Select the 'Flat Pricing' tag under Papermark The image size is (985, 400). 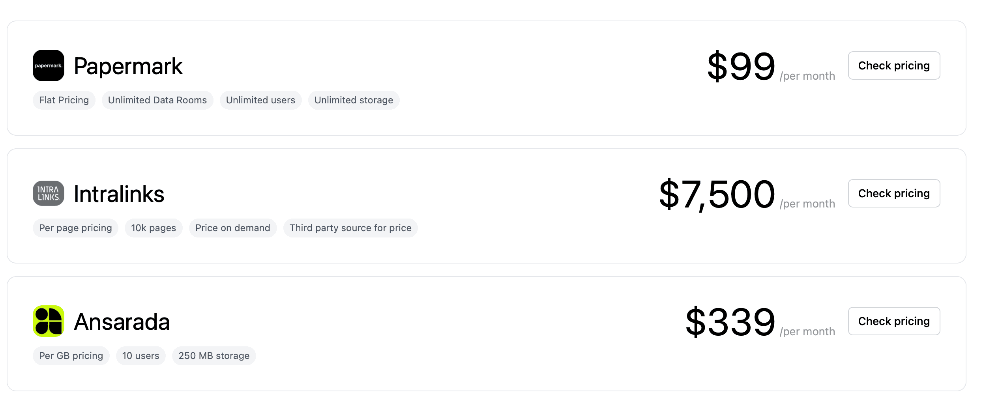coord(64,100)
